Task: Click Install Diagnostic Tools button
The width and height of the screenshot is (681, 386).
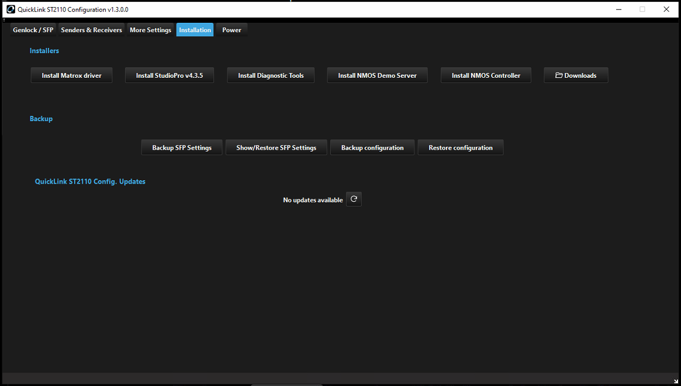Action: pos(271,75)
